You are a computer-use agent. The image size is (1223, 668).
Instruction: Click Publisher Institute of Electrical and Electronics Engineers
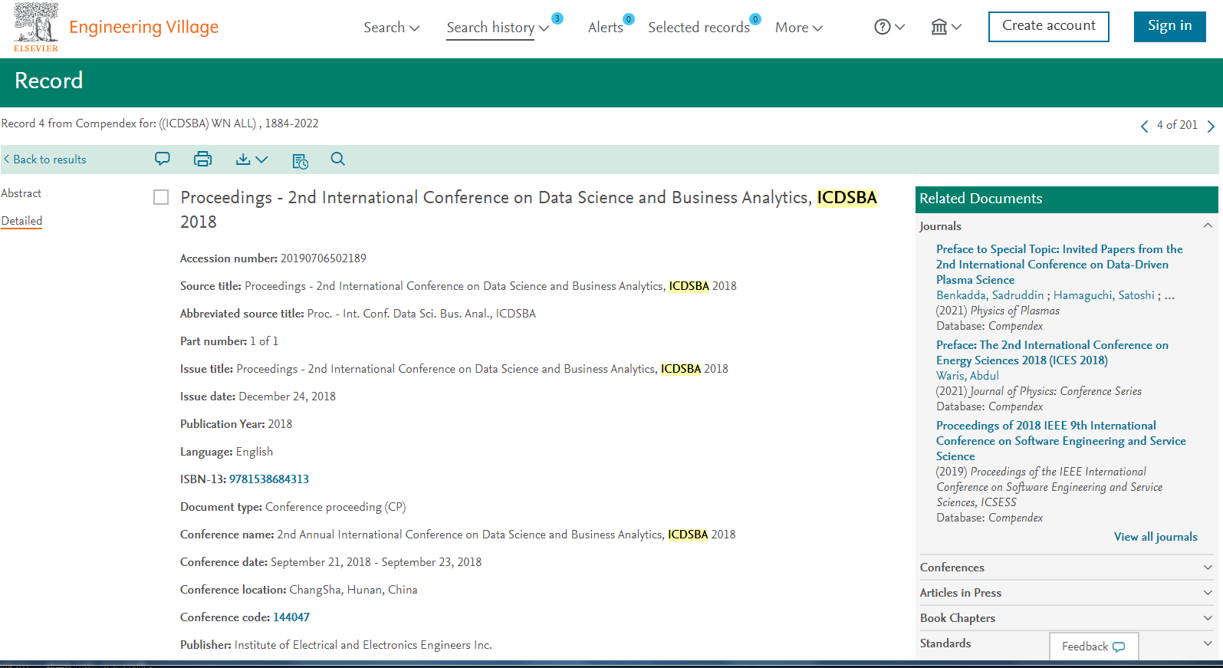(363, 645)
